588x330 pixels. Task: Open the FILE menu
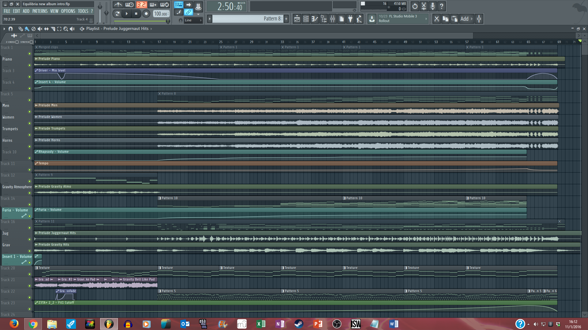pos(7,11)
